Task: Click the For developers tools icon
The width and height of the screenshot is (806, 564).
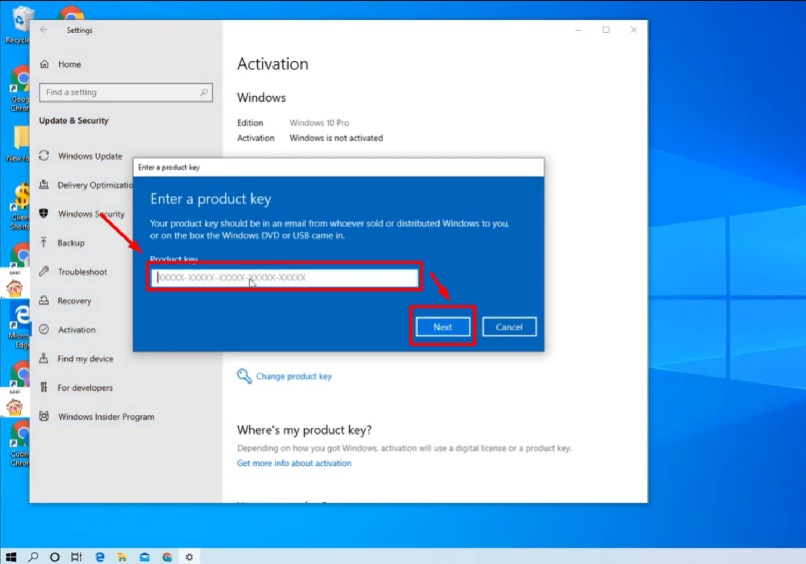Action: [44, 387]
